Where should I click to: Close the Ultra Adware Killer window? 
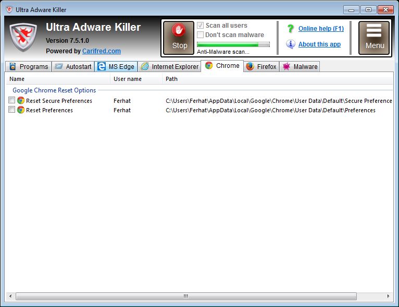pyautogui.click(x=385, y=10)
